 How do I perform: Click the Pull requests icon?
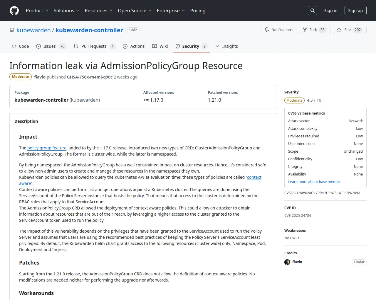click(76, 46)
